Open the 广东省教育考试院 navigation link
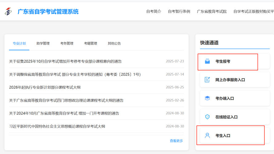This screenshot has width=274, height=154. point(212,11)
